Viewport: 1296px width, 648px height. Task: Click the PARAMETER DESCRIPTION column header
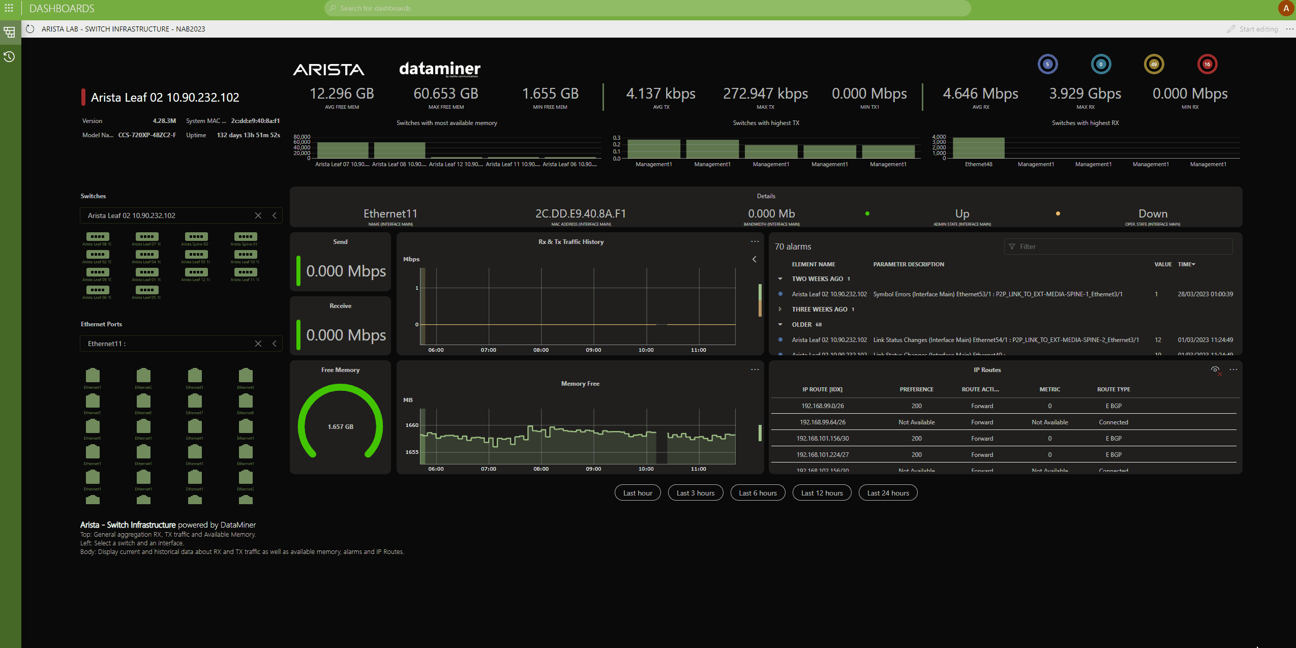pyautogui.click(x=909, y=264)
